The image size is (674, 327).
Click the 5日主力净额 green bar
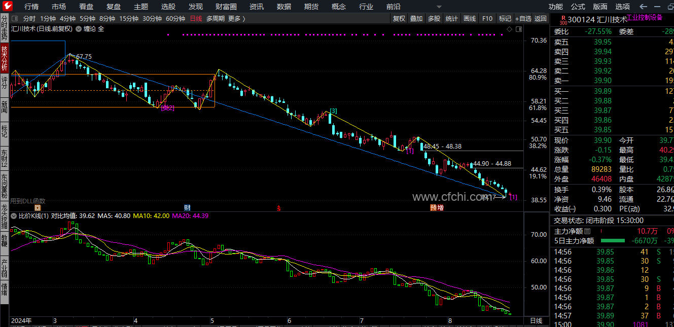[613, 241]
